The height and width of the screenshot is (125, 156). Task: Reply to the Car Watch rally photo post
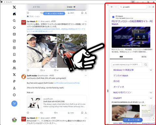28,70
